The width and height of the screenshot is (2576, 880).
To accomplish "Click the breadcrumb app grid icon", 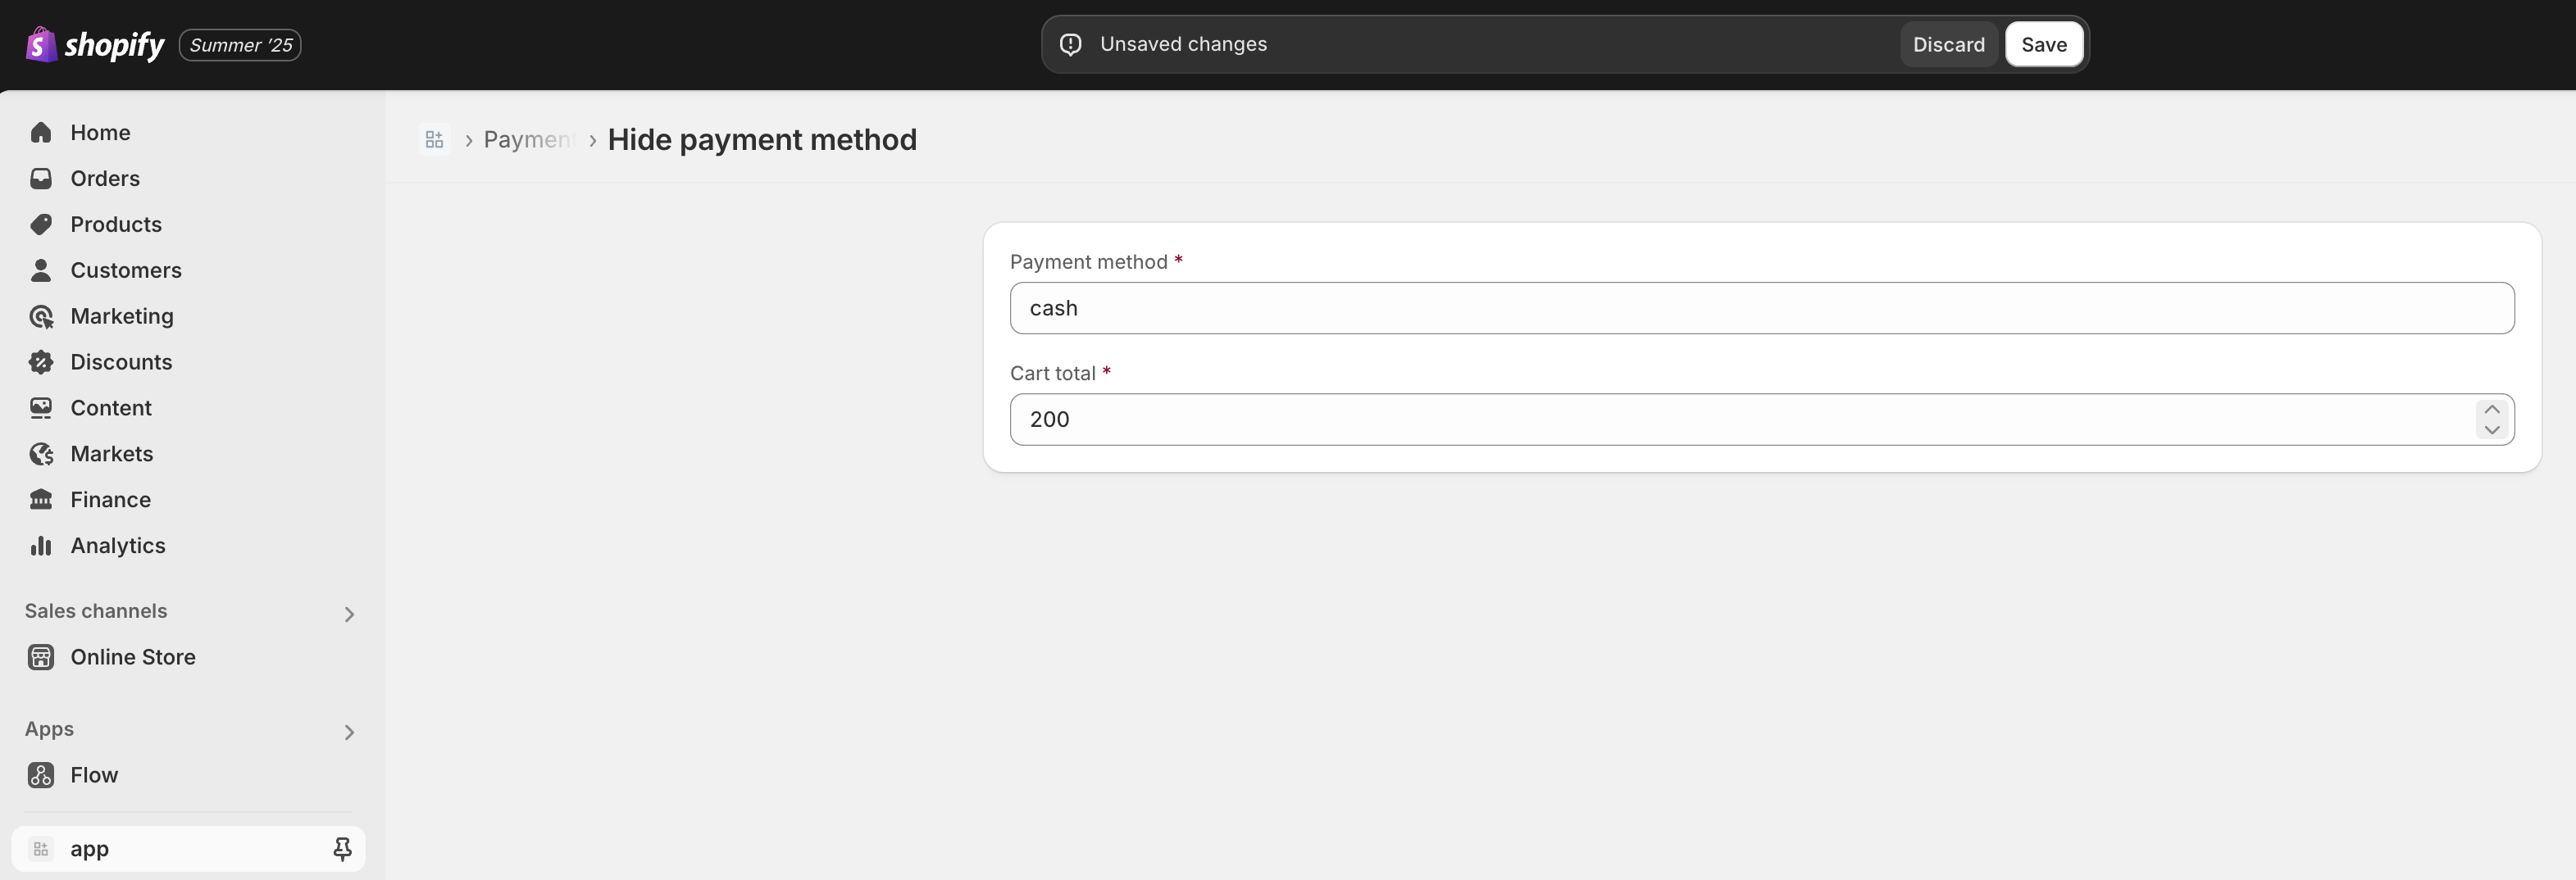I will 434,140.
